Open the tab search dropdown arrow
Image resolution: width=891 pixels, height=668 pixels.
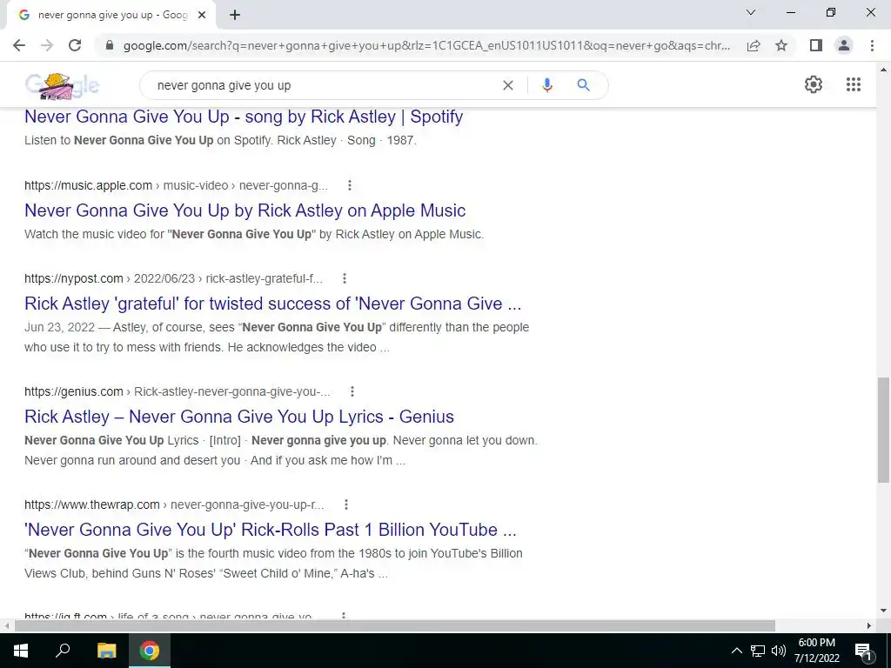pos(751,12)
